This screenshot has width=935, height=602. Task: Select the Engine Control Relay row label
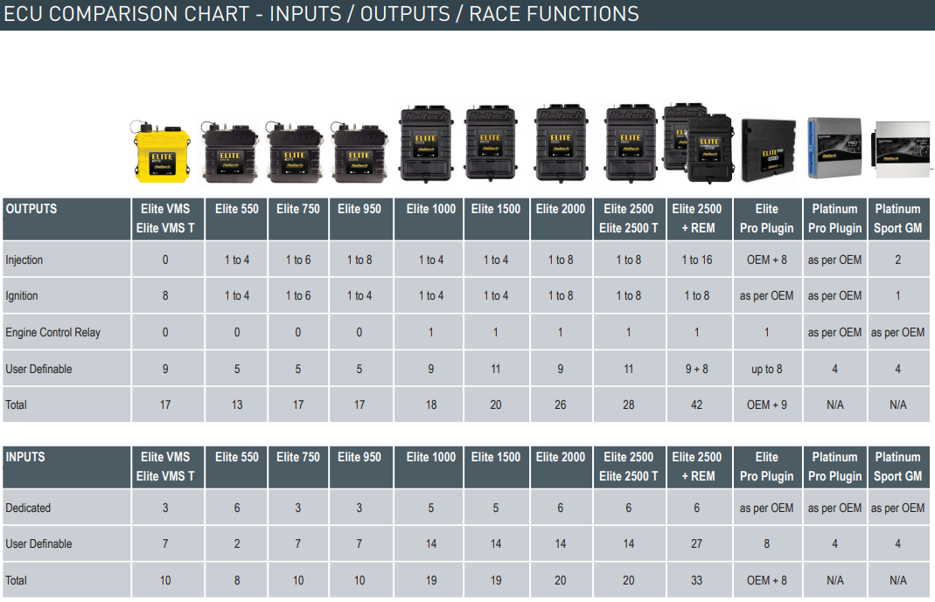pyautogui.click(x=52, y=332)
